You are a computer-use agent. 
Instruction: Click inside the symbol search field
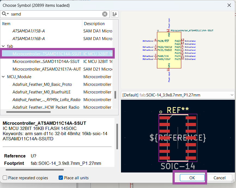55,14
